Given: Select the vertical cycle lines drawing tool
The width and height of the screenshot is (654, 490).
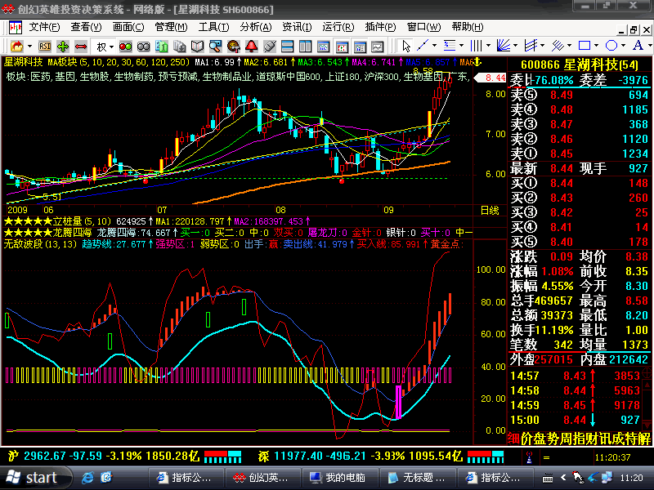Looking at the screenshot, I should [476, 45].
